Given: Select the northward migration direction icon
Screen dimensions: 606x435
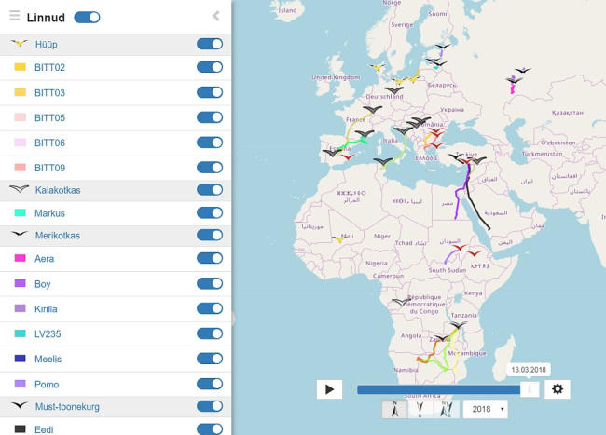Looking at the screenshot, I should pos(394,409).
